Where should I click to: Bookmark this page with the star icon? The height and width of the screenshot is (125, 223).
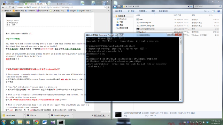coord(105,7)
